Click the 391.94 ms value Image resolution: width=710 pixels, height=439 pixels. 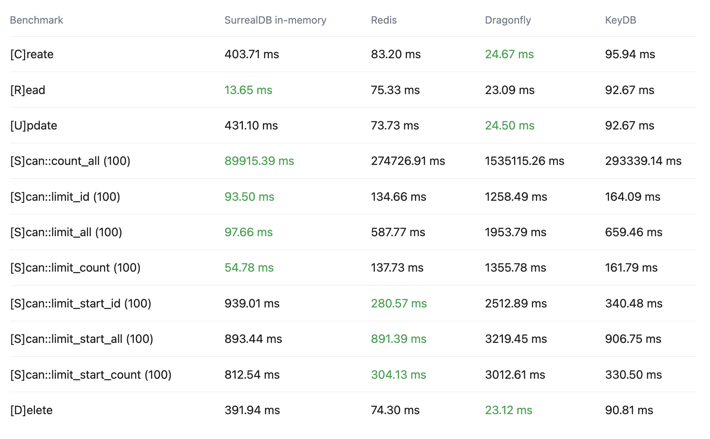[x=252, y=410]
